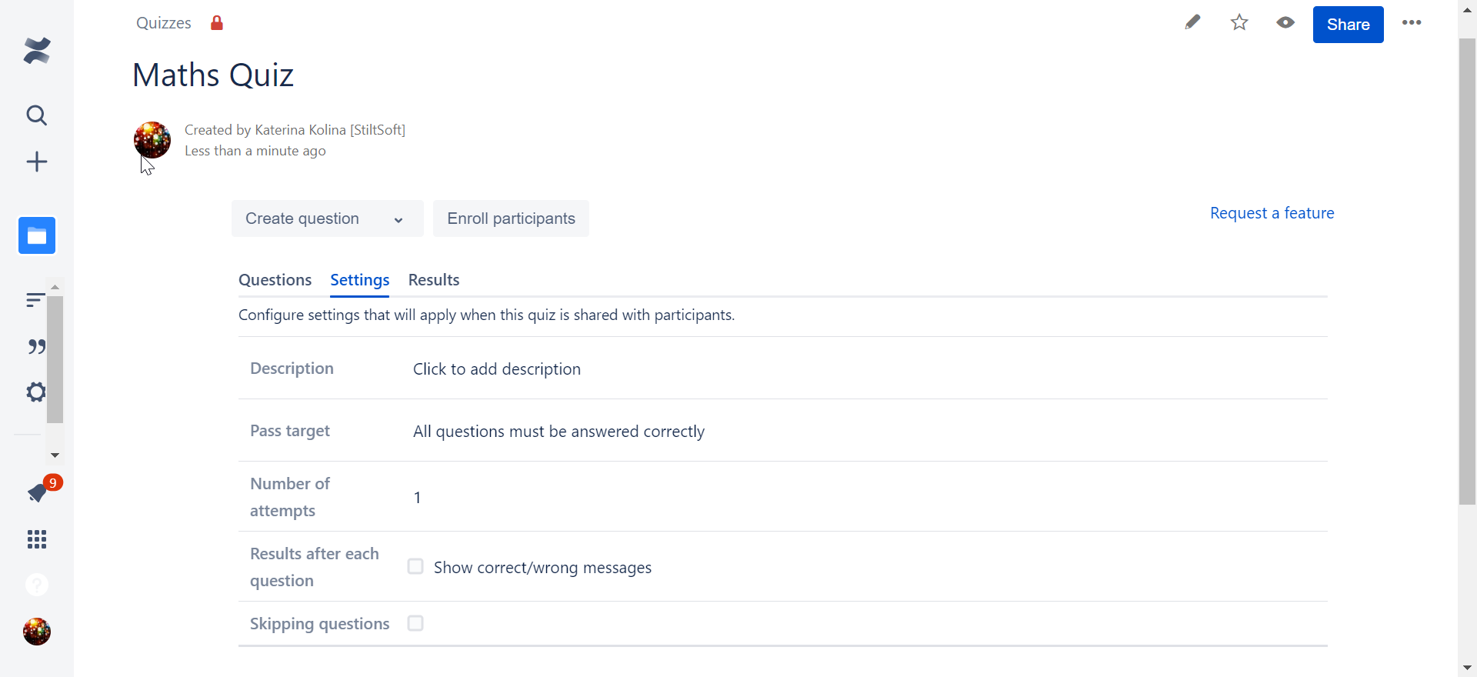Click the edit pencil icon
Image resolution: width=1477 pixels, height=677 pixels.
pyautogui.click(x=1192, y=22)
